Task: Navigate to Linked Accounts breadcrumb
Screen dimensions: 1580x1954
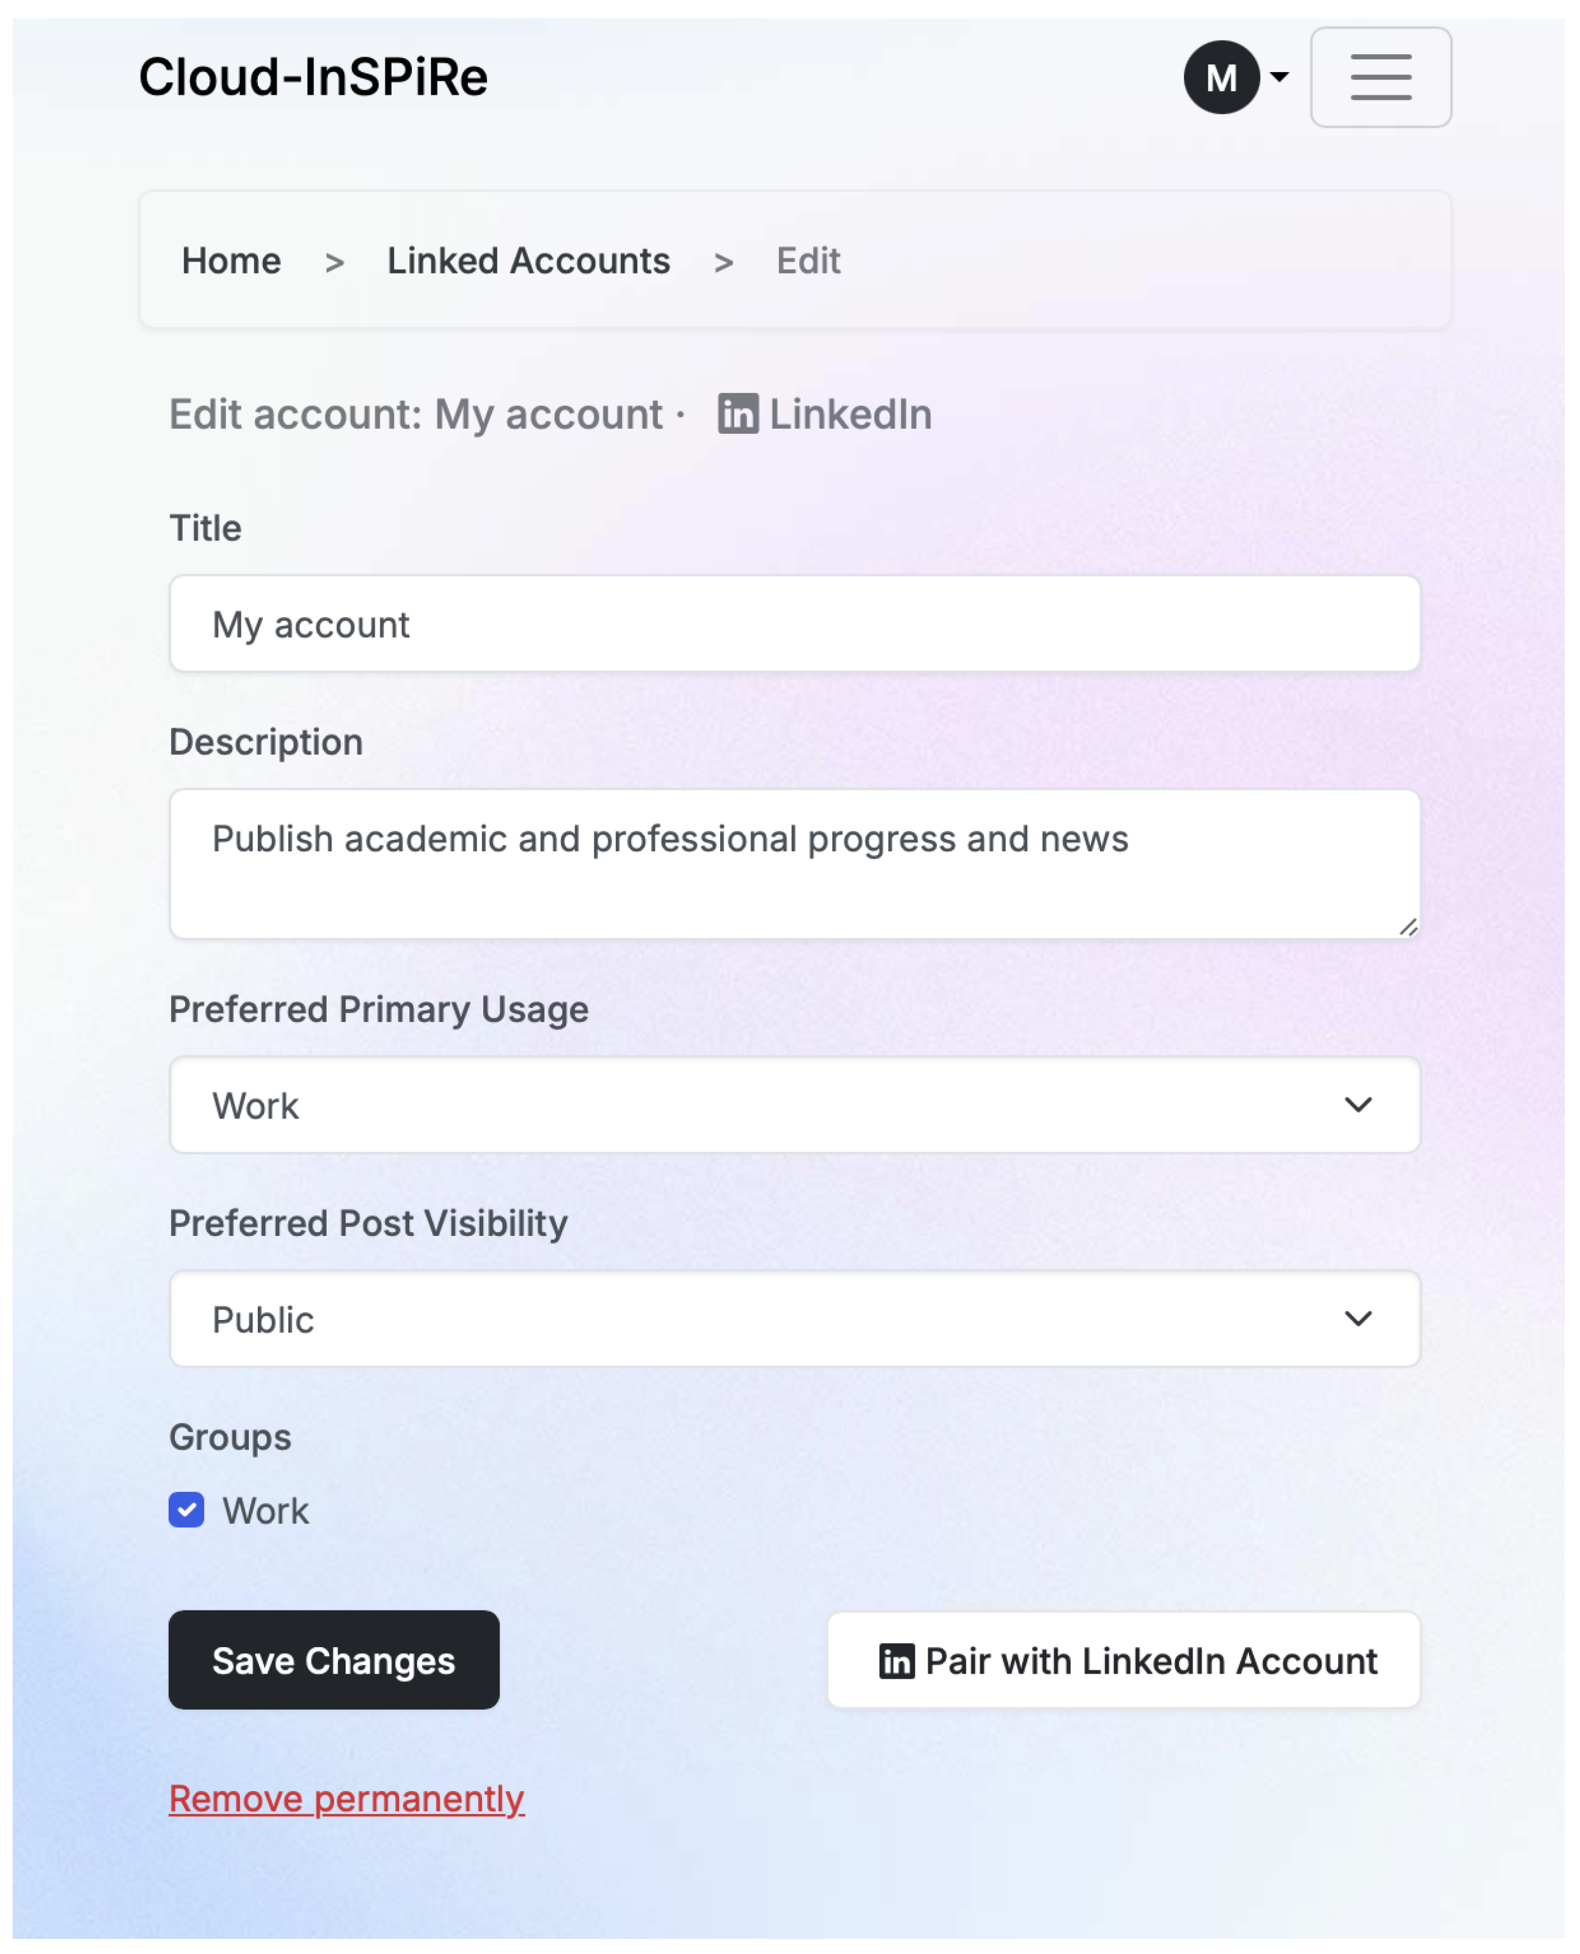Action: click(x=528, y=261)
